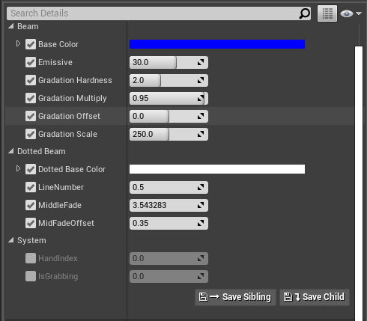This screenshot has width=367, height=321.
Task: Toggle the LineNumber checkbox
Action: pyautogui.click(x=31, y=187)
